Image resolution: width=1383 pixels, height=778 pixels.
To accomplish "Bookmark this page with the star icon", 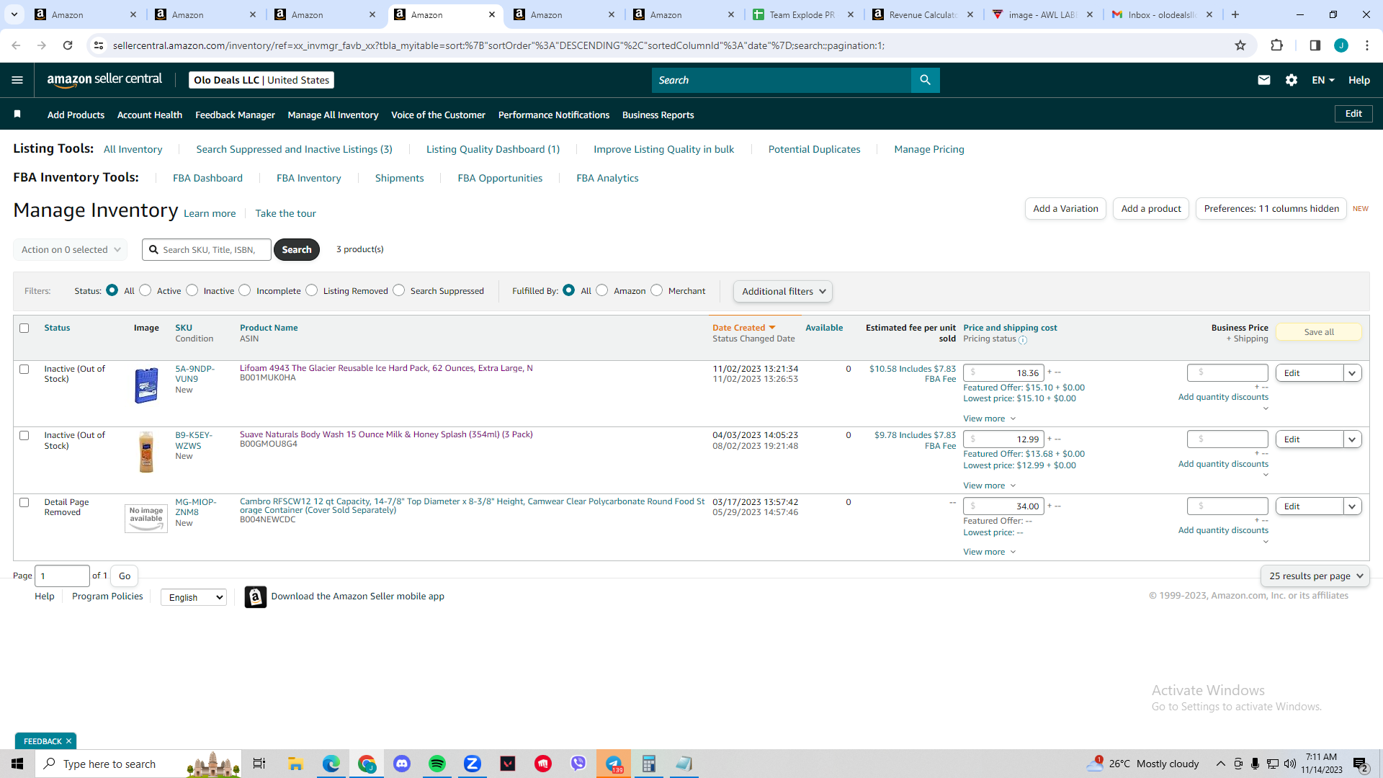I will click(1240, 45).
